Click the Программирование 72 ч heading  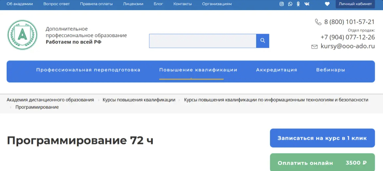click(80, 140)
